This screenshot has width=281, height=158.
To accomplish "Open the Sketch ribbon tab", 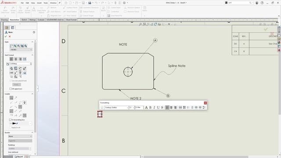I will pyautogui.click(x=24, y=20).
